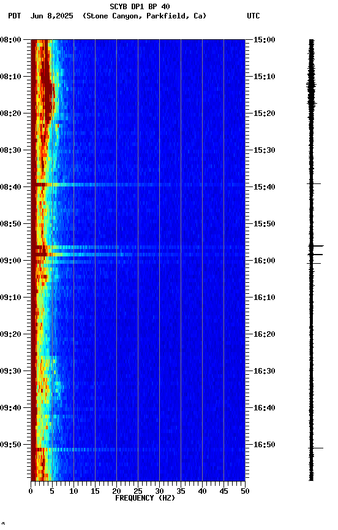This screenshot has height=530, width=338.
Task: Click the '16:10' UTC time label
Action: (265, 298)
